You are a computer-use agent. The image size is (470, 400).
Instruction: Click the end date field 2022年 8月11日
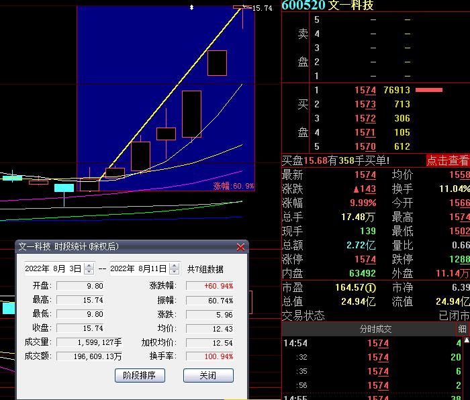tap(138, 268)
